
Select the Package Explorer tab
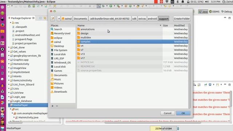tap(21, 18)
